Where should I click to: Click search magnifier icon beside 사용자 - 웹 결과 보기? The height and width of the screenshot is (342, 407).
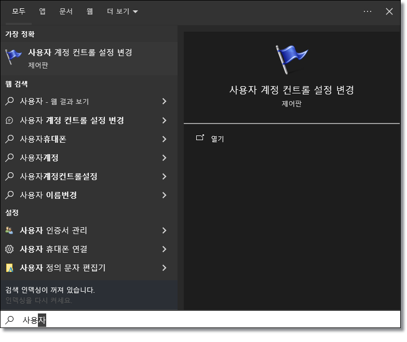pyautogui.click(x=9, y=101)
